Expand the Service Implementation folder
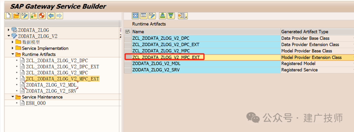The height and width of the screenshot is (132, 354). [x=13, y=48]
